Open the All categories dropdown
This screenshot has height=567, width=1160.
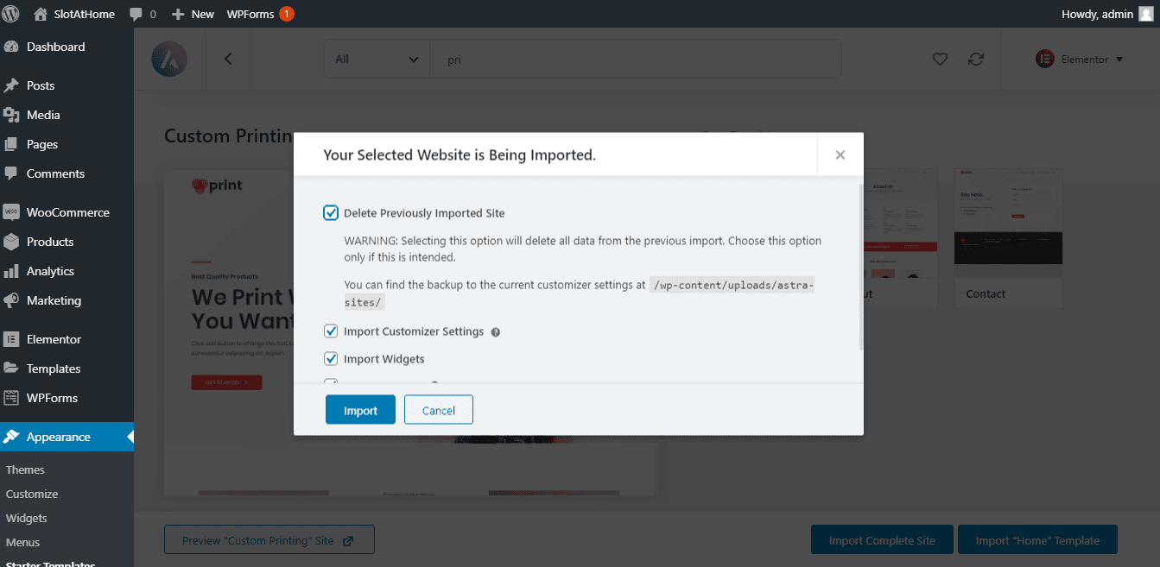pyautogui.click(x=377, y=60)
